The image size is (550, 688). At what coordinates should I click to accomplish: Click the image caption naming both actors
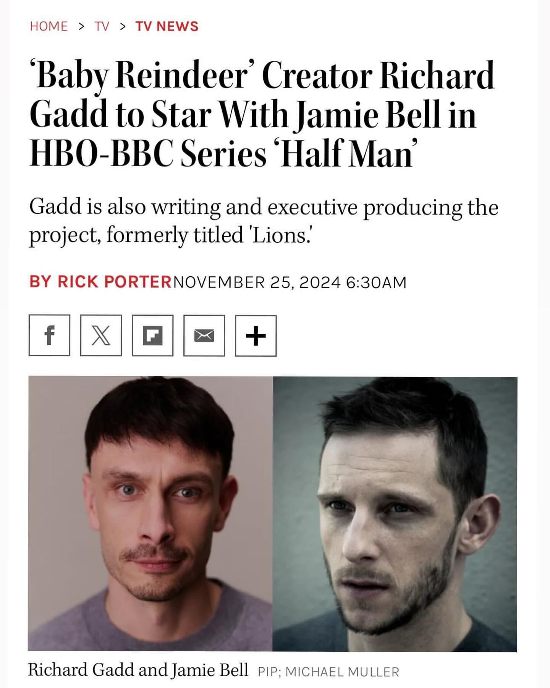click(138, 670)
